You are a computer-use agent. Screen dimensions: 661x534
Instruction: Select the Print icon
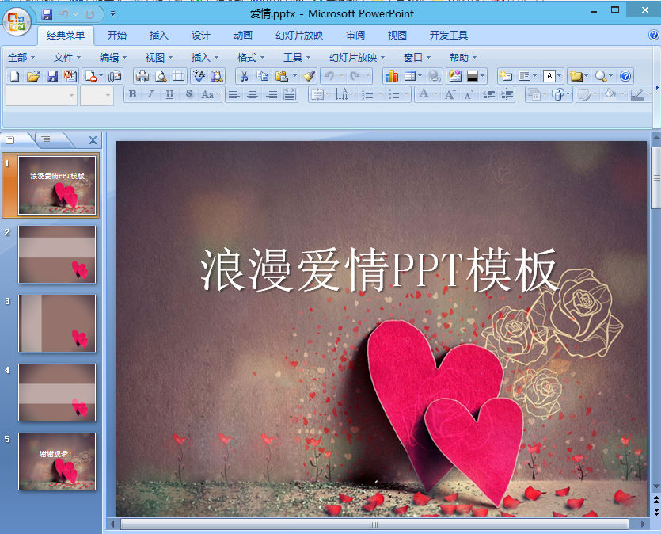(x=140, y=76)
